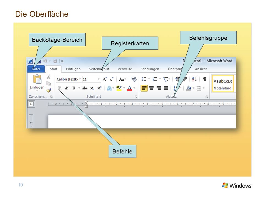Click the Text Effects glowing A icon
The width and height of the screenshot is (264, 198).
(x=109, y=88)
